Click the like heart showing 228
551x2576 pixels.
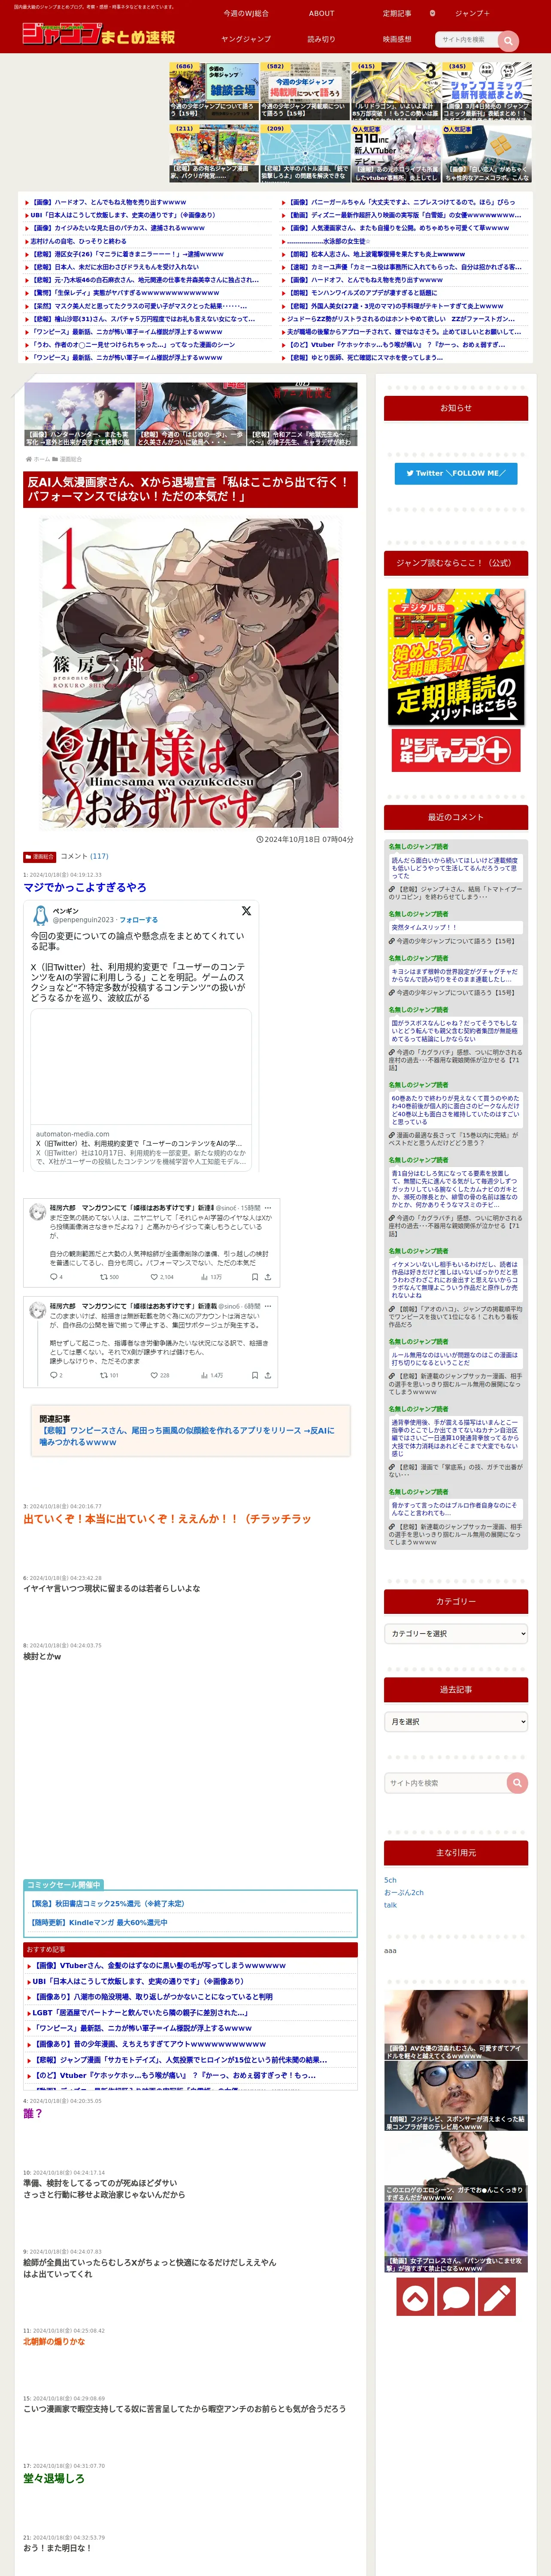[153, 1375]
